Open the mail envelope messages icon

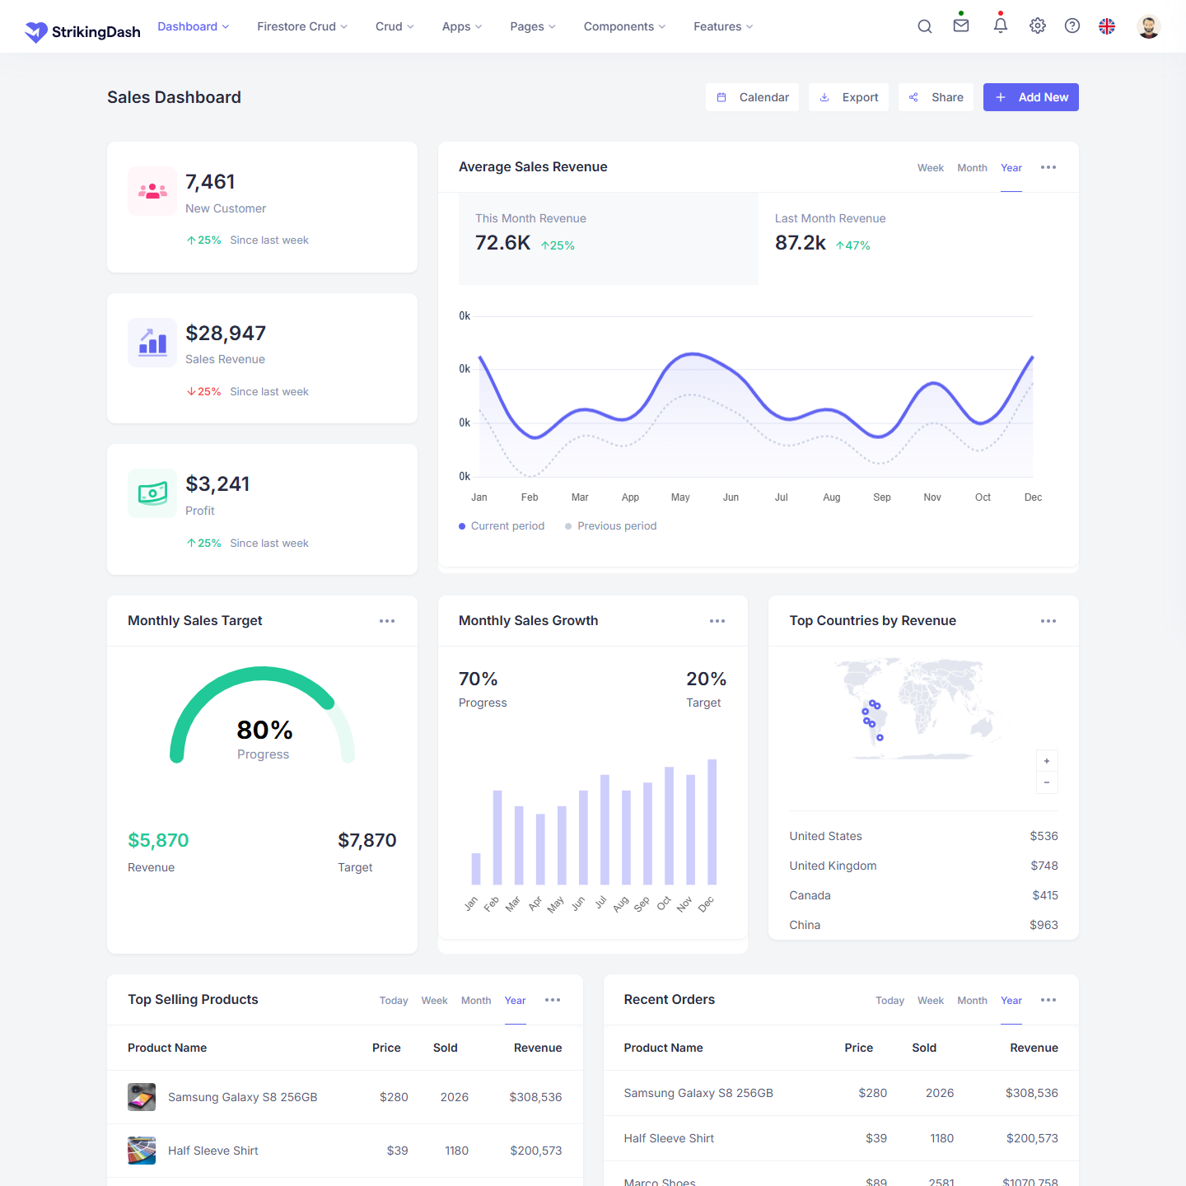pyautogui.click(x=961, y=26)
